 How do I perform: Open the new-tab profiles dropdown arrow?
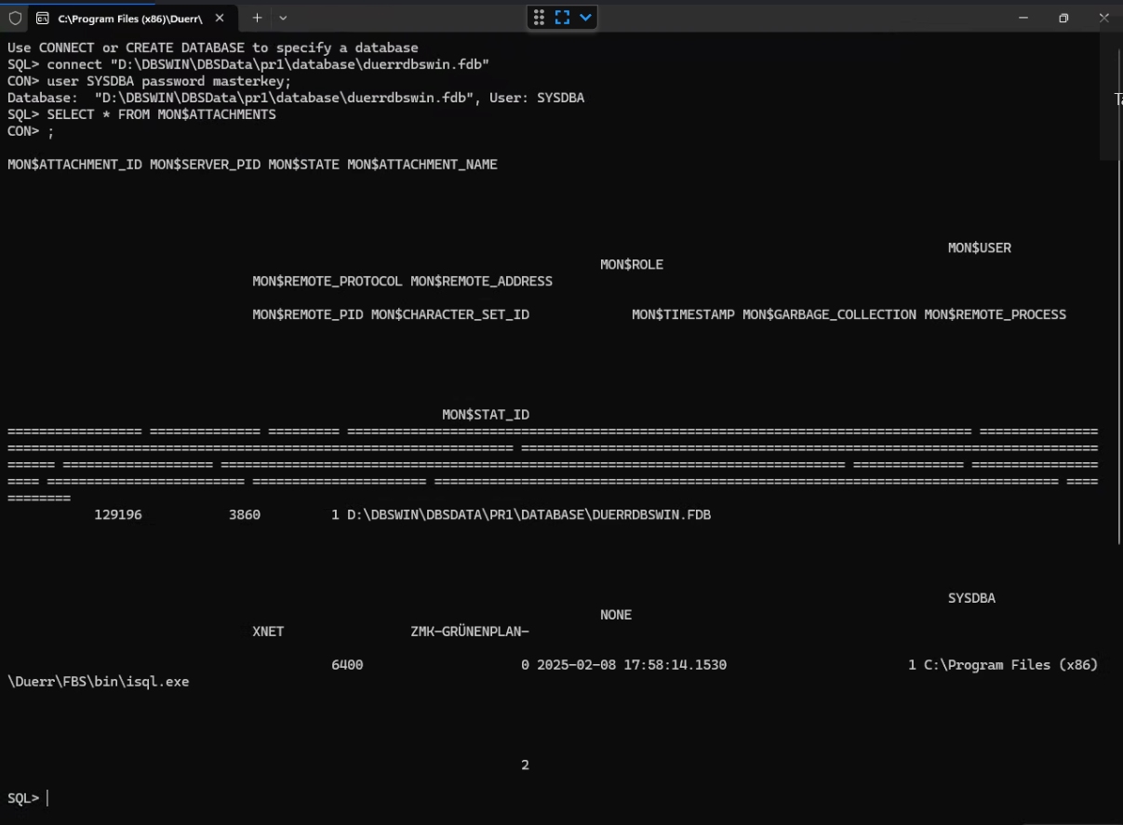point(283,18)
